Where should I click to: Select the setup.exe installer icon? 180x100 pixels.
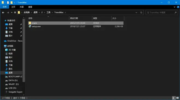click(30, 26)
